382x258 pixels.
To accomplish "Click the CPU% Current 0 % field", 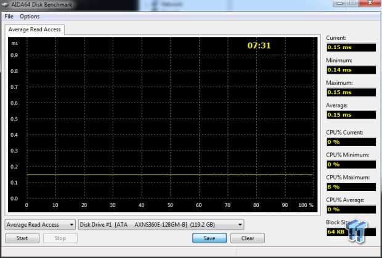I will [351, 142].
